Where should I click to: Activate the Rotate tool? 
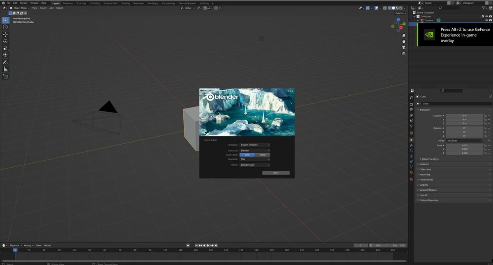coord(5,41)
